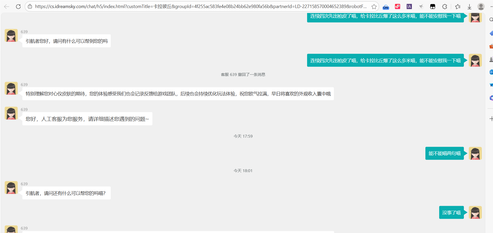Go back using the browser back arrow
The width and height of the screenshot is (493, 233).
click(7, 6)
